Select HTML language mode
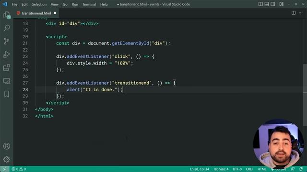This screenshot has height=172, width=307. [x=262, y=169]
